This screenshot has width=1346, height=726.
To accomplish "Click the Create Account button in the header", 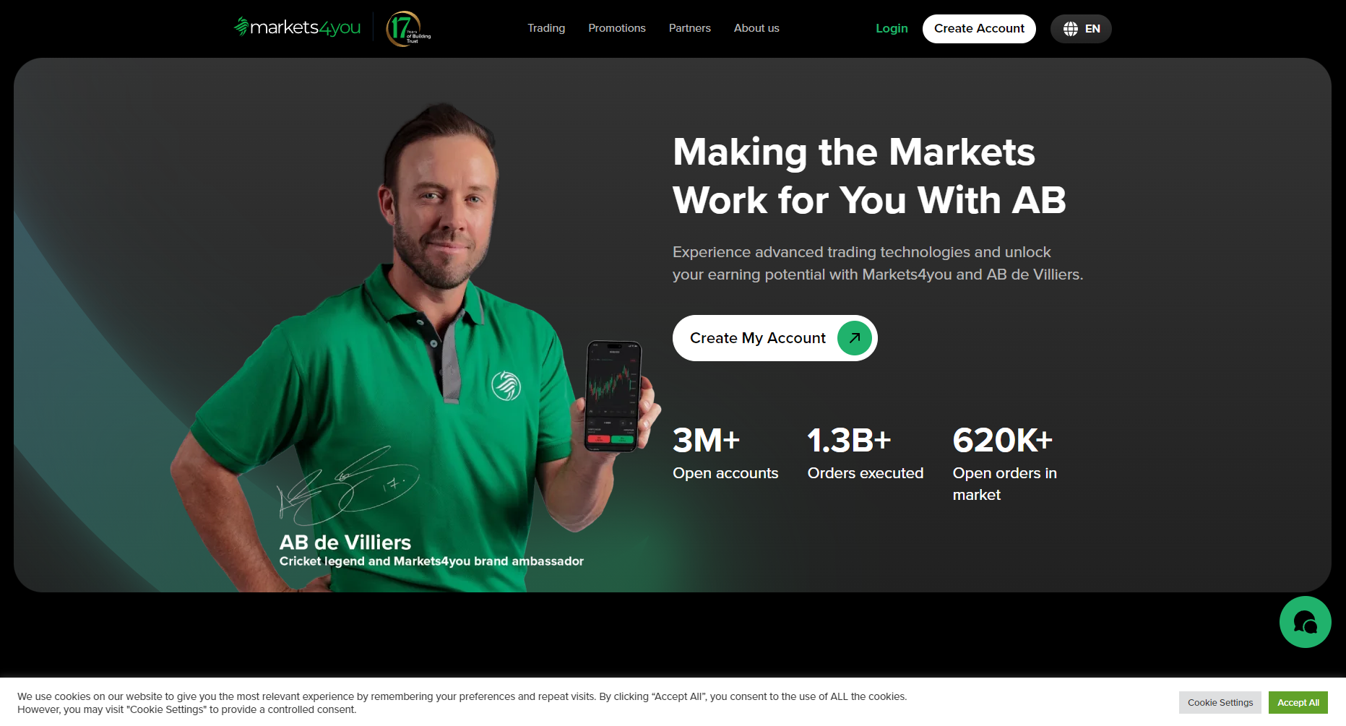I will coord(979,29).
